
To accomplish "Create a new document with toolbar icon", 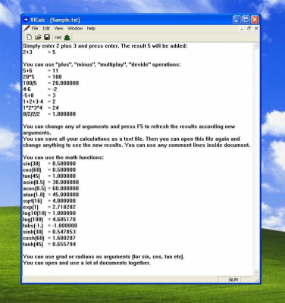I will pos(30,37).
